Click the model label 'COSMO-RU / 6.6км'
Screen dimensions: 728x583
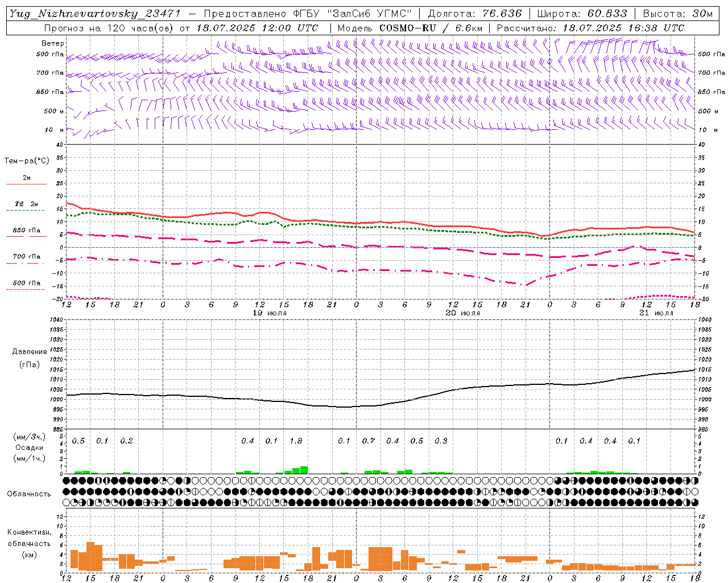pyautogui.click(x=431, y=28)
